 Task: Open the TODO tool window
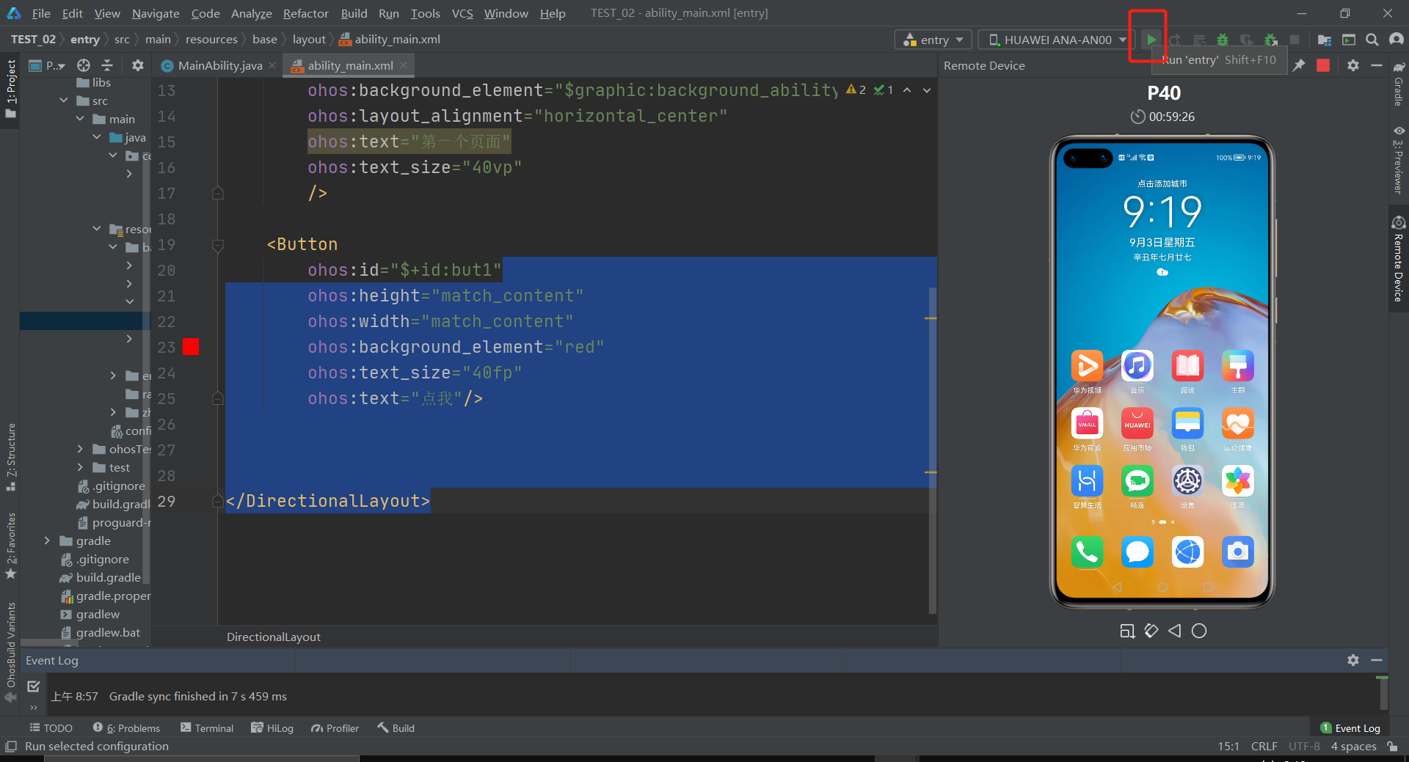point(51,728)
